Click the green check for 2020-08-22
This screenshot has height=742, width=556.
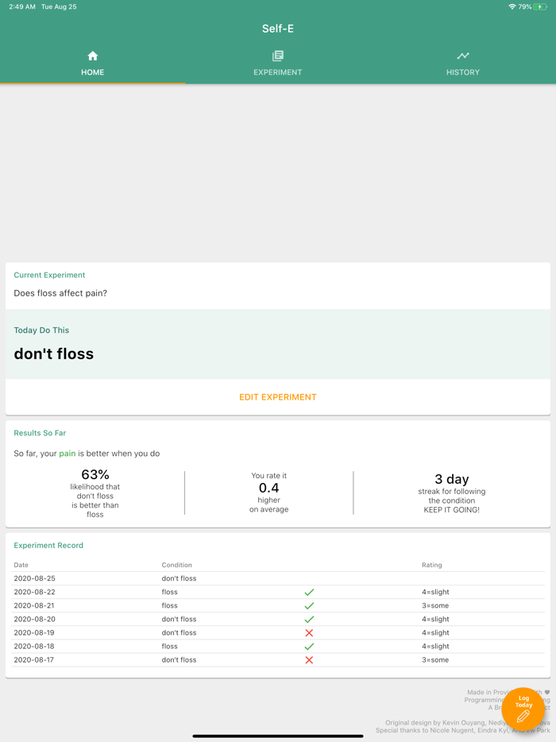[309, 592]
